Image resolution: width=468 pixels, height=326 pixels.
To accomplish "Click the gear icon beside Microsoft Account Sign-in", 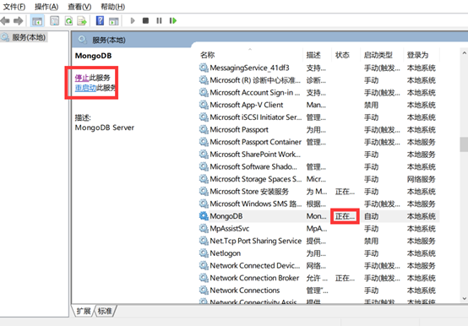I will coord(204,92).
